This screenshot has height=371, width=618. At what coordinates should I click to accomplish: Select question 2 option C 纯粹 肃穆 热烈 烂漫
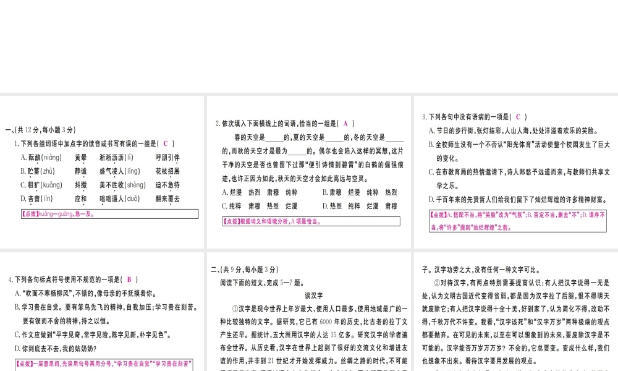pos(260,206)
